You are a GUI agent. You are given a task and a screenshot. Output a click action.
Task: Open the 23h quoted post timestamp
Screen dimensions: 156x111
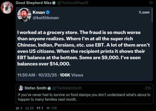point(148,88)
